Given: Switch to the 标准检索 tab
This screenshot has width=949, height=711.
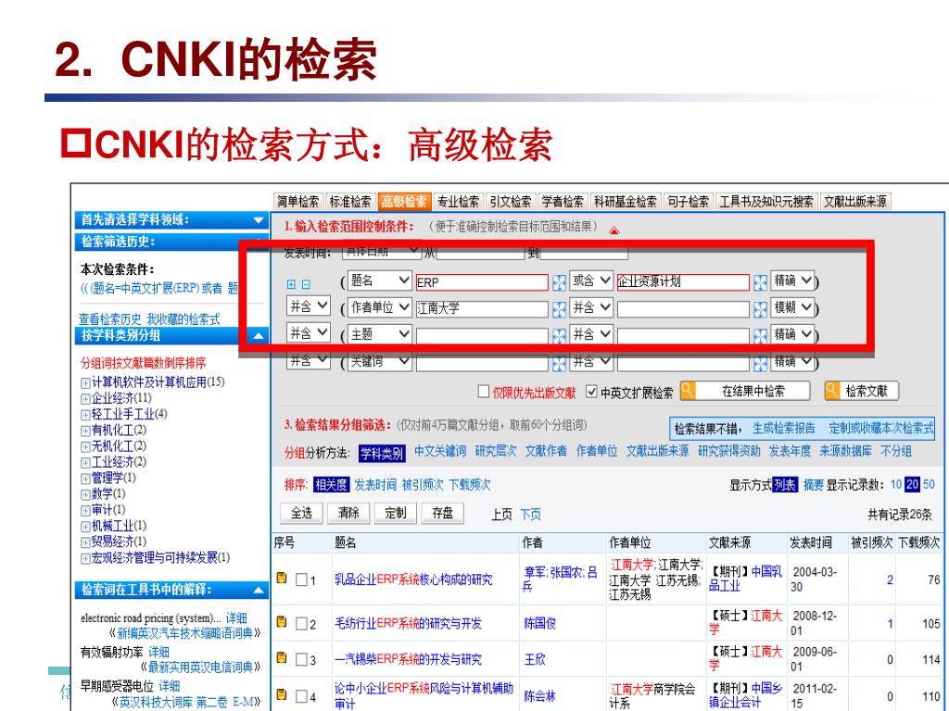Looking at the screenshot, I should point(350,201).
